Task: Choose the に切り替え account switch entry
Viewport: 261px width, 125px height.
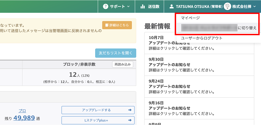Action: point(219,28)
